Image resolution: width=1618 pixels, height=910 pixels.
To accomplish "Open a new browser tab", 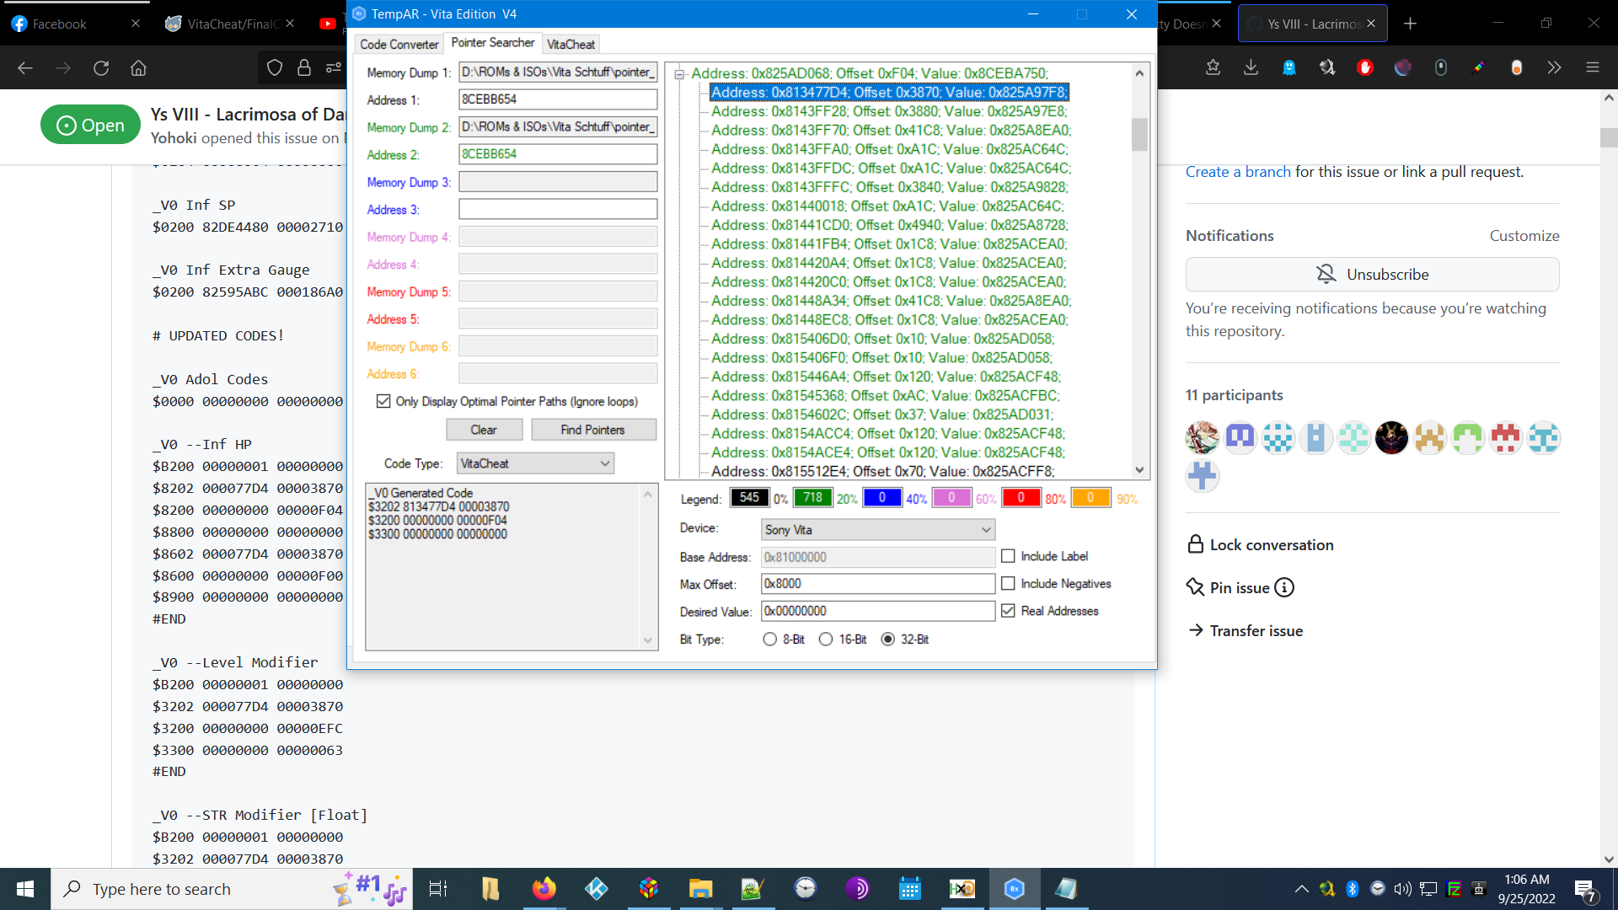I will coord(1410,24).
